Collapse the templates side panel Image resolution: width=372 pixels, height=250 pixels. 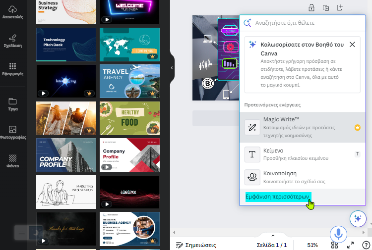[x=172, y=68]
